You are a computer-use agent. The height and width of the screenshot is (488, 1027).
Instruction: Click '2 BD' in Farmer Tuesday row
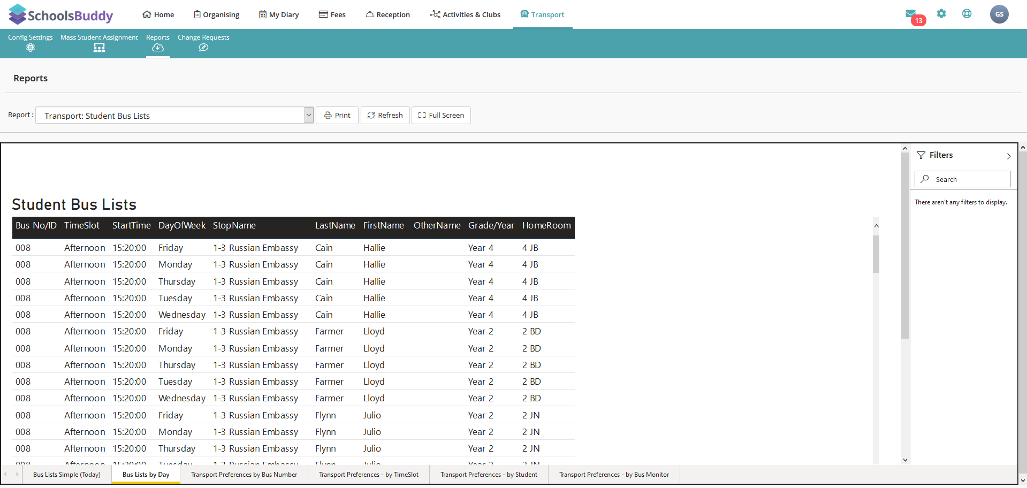coord(531,382)
